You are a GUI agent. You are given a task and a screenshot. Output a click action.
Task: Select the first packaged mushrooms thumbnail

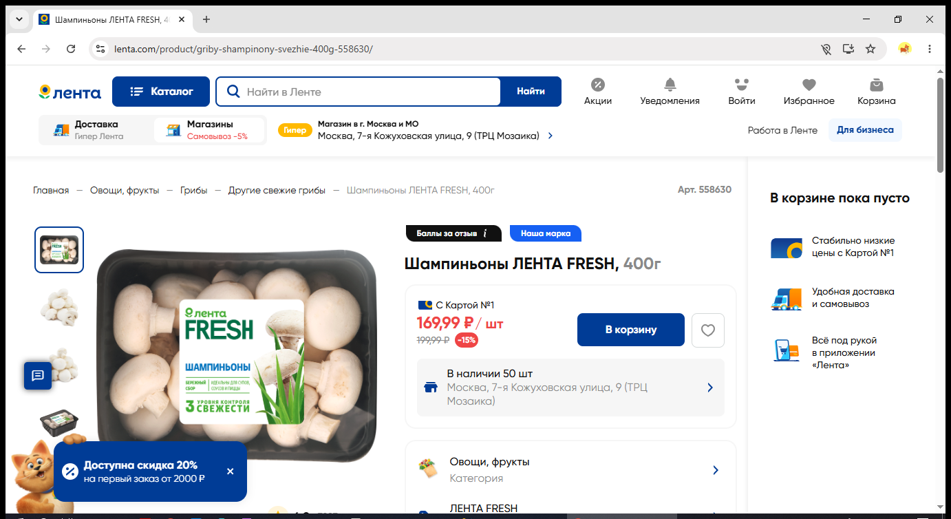pyautogui.click(x=59, y=250)
